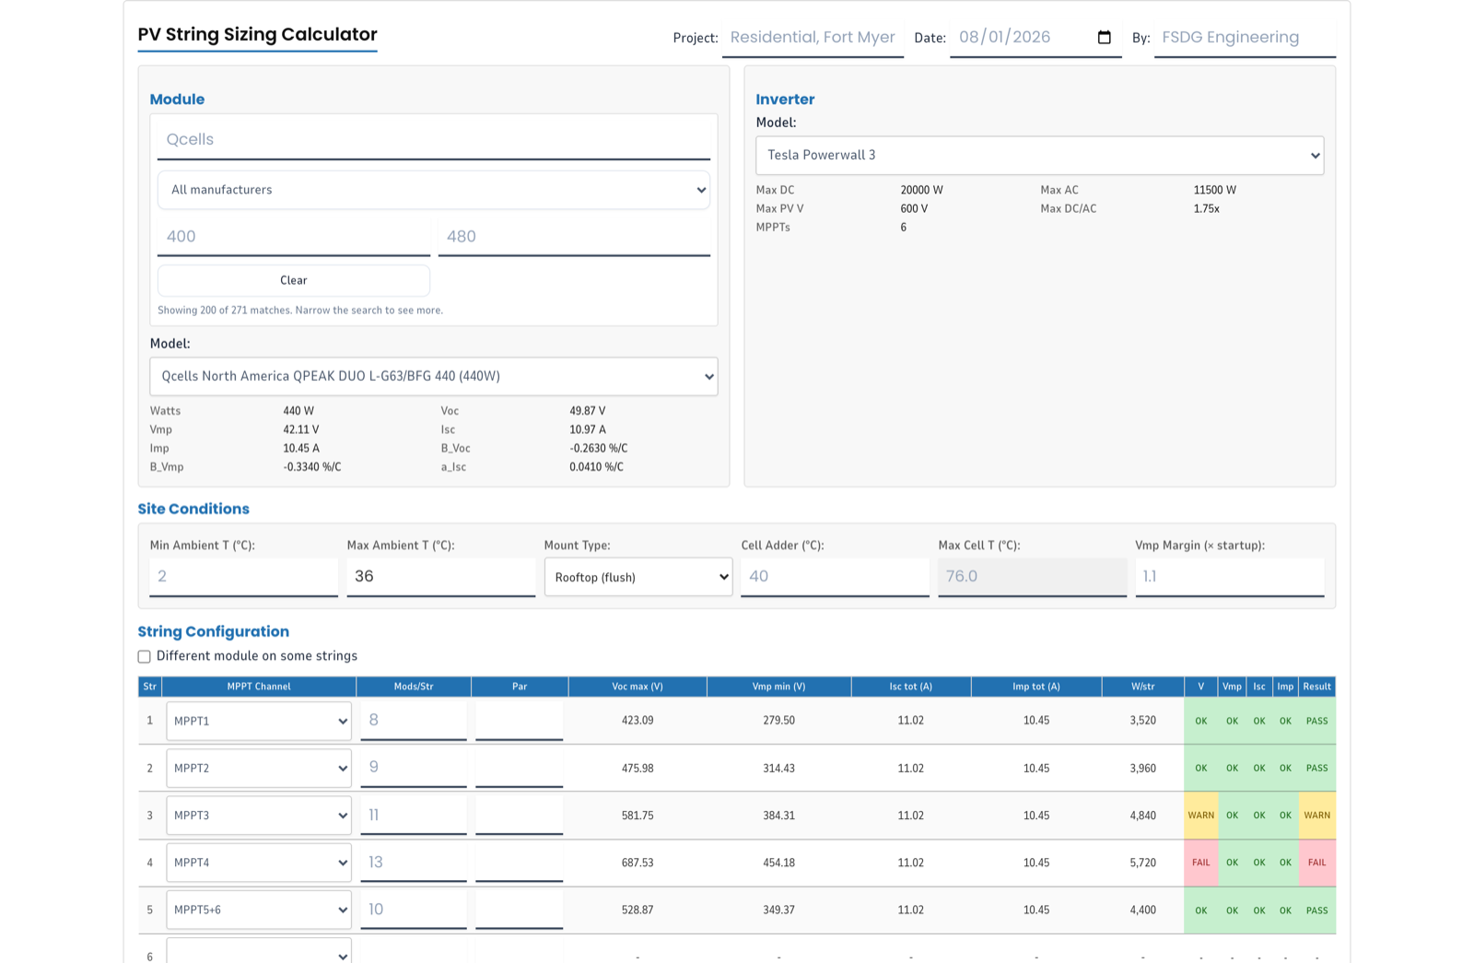Image resolution: width=1474 pixels, height=963 pixels.
Task: Open MPPT4 channel dropdown in string 4
Action: click(259, 863)
